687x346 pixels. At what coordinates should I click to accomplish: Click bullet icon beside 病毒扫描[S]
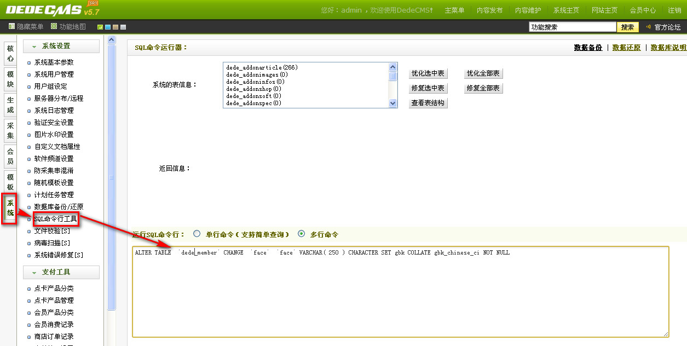[x=29, y=244]
